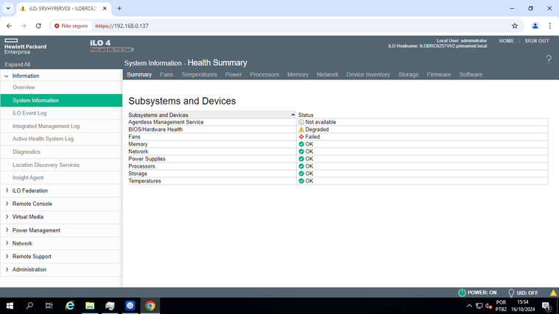559x314 pixels.
Task: Open the Chrome profile avatar
Action: coord(535,26)
